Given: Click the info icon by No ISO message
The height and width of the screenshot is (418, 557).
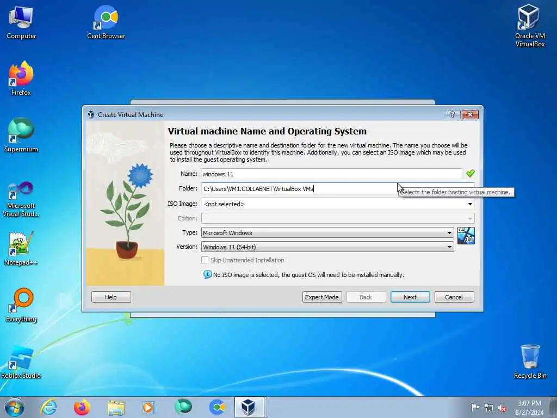Looking at the screenshot, I should [207, 274].
